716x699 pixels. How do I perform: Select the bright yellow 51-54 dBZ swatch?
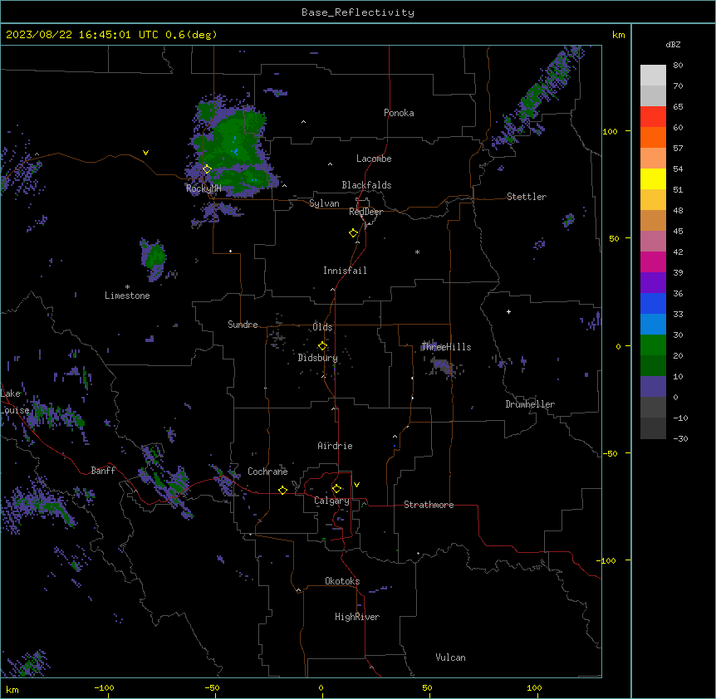pyautogui.click(x=653, y=178)
